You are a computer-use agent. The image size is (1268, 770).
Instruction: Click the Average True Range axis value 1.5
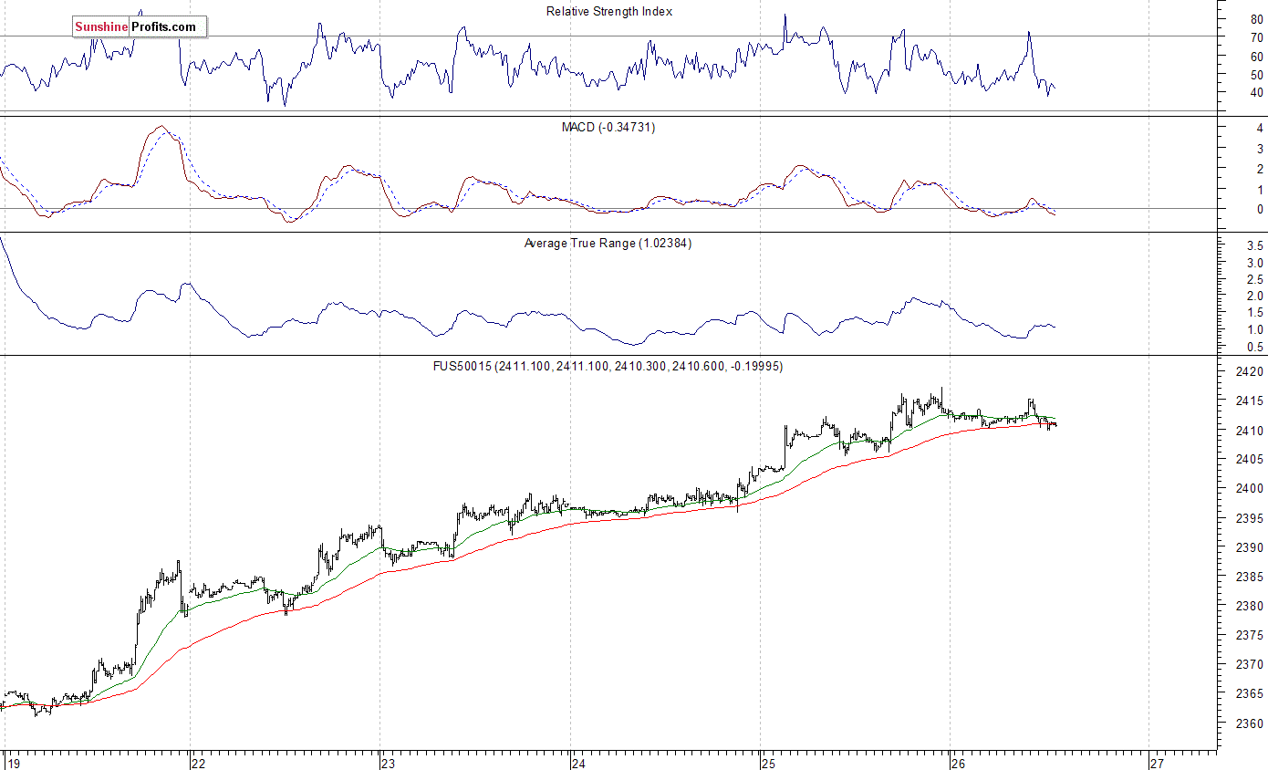tap(1255, 313)
